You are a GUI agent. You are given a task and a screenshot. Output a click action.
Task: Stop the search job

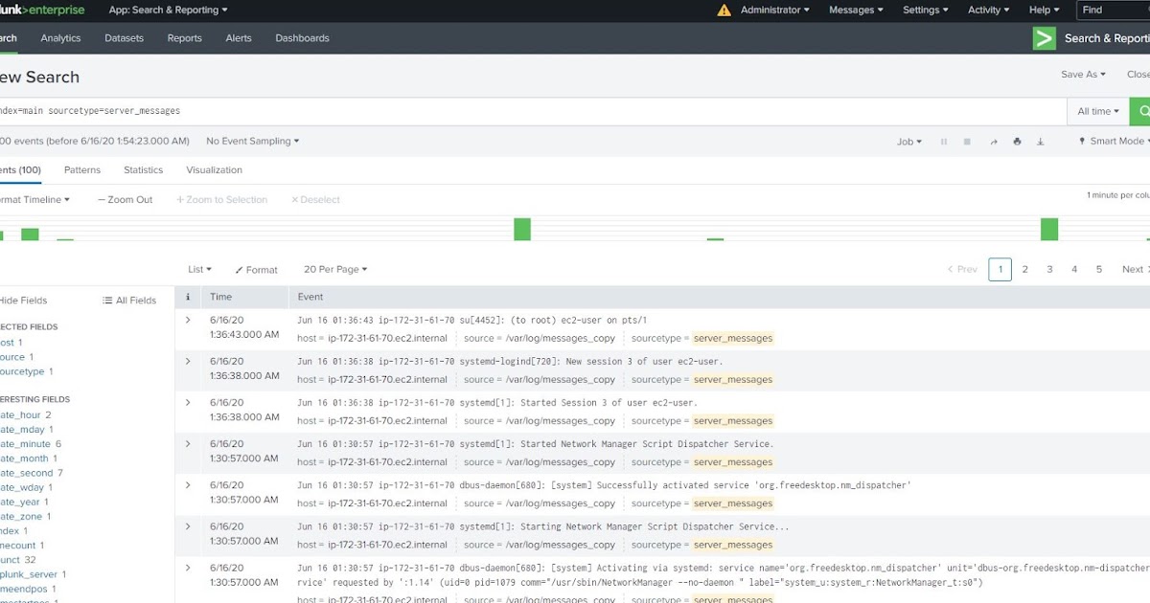(967, 141)
